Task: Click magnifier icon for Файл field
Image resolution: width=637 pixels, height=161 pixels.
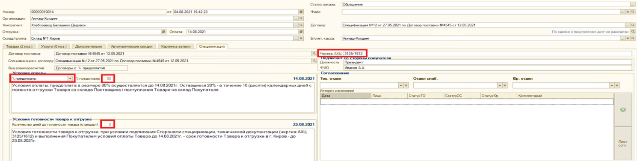Action: click(x=633, y=12)
